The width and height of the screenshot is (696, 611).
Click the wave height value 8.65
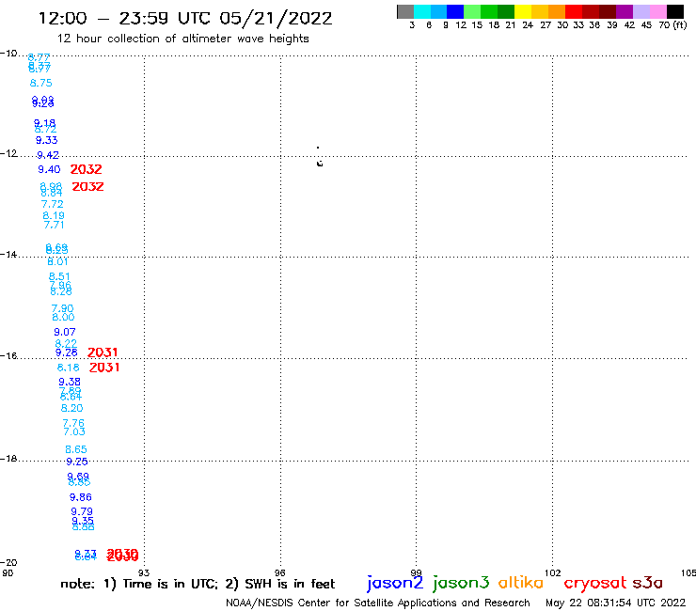click(x=76, y=449)
